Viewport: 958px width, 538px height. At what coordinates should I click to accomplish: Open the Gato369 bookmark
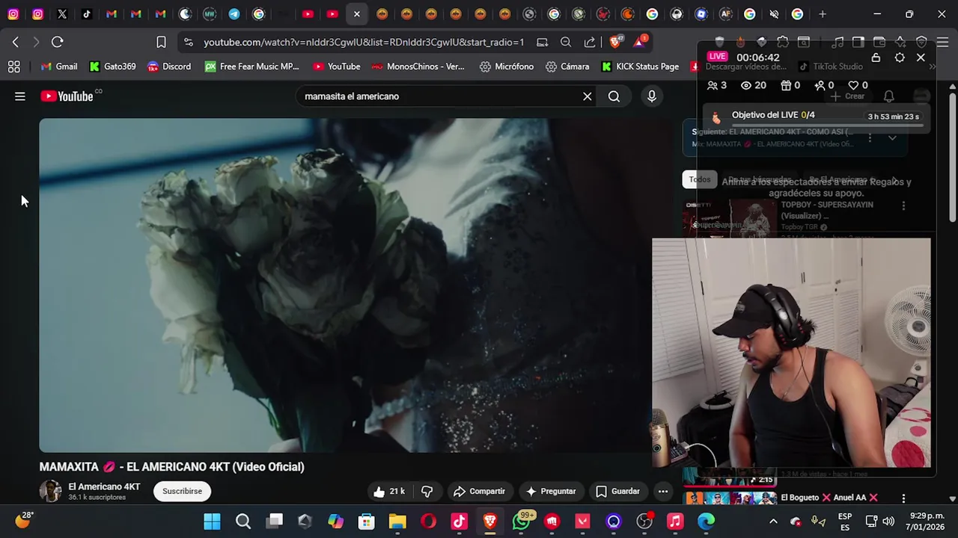[x=113, y=67]
